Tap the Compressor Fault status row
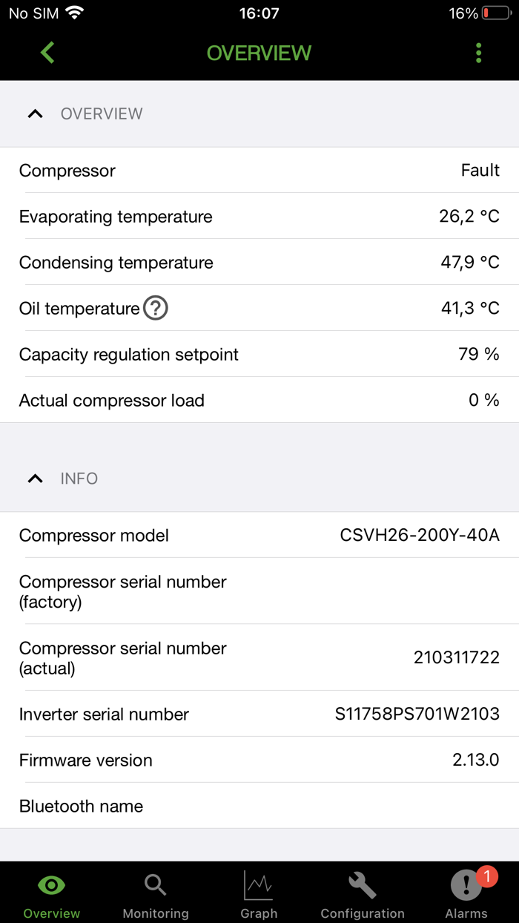Viewport: 519px width, 923px height. 259,171
